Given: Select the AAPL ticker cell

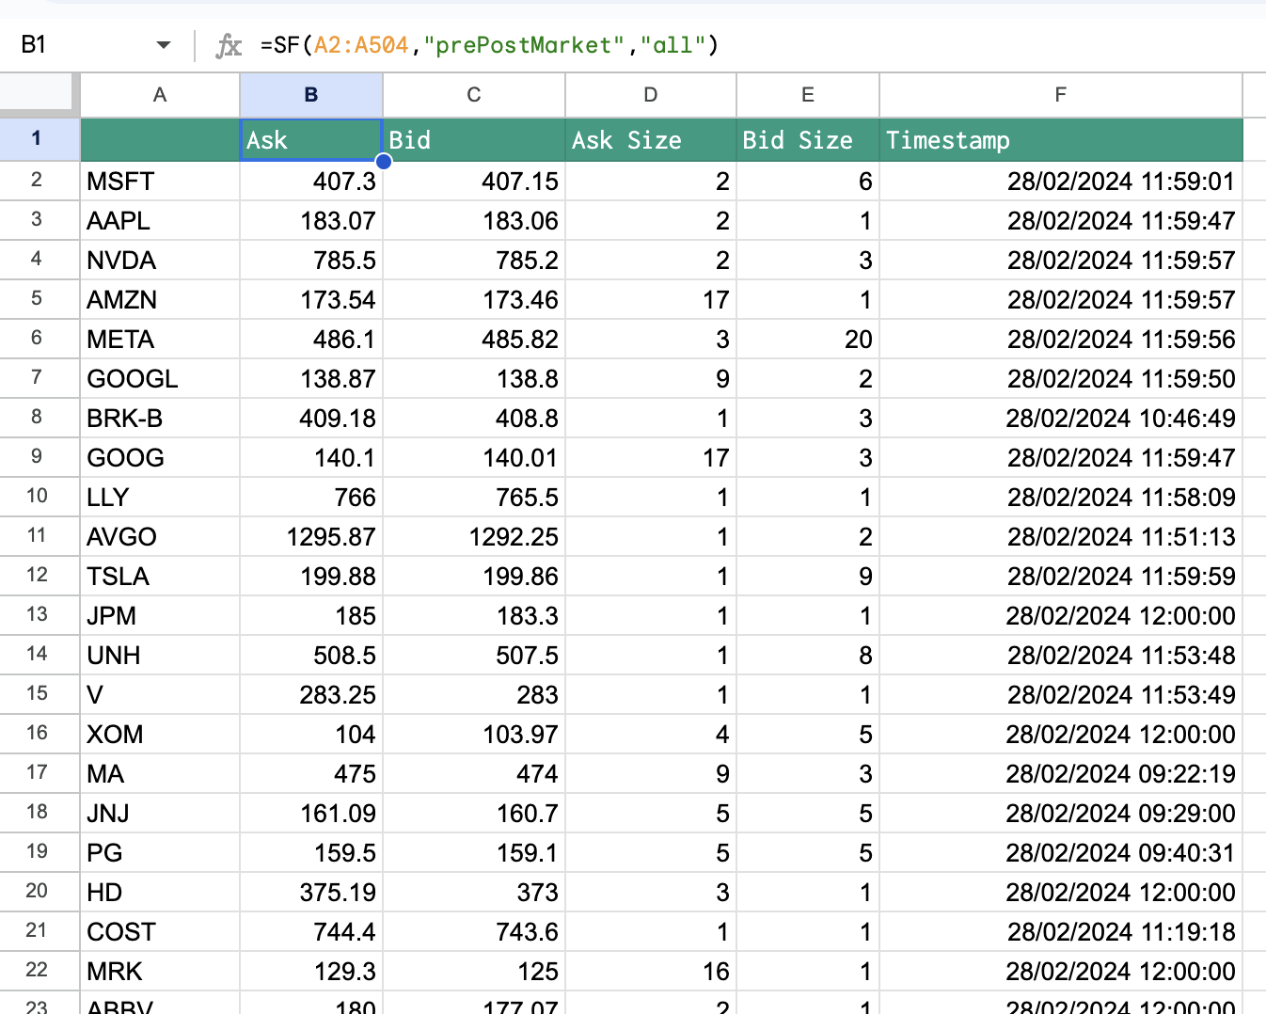Looking at the screenshot, I should coord(160,220).
